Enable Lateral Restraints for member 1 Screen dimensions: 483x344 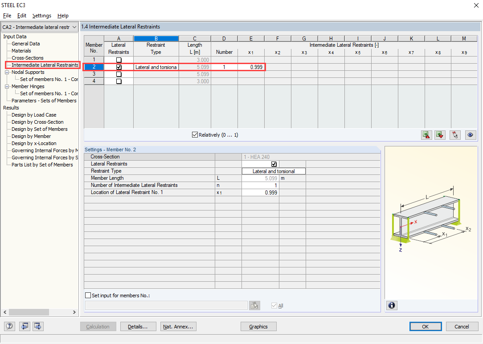pyautogui.click(x=119, y=60)
